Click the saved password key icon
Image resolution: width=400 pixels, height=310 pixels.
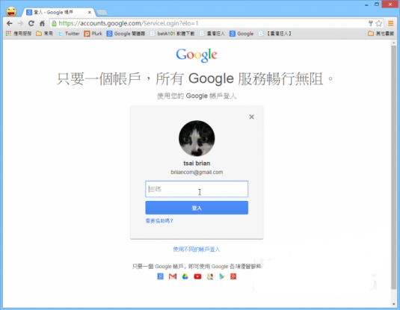coord(371,23)
